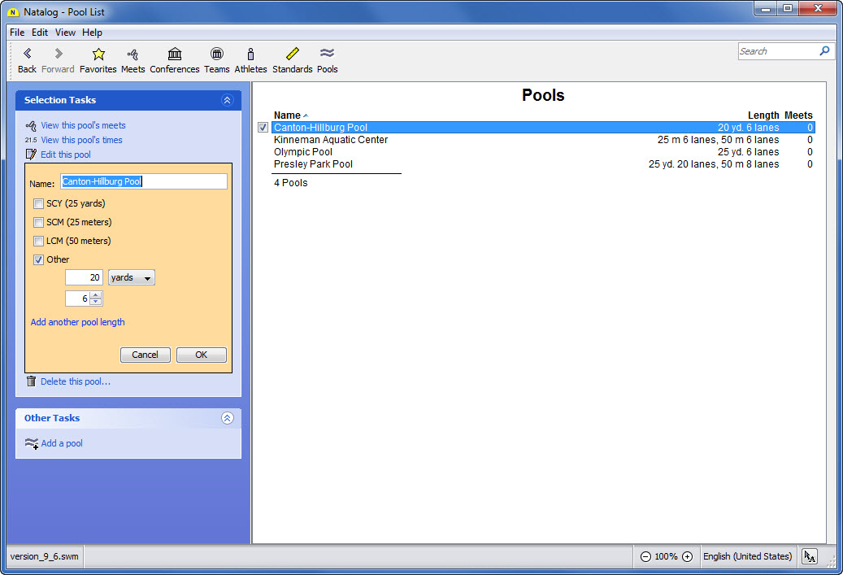Open Favorites star in toolbar
843x575 pixels.
pyautogui.click(x=98, y=54)
